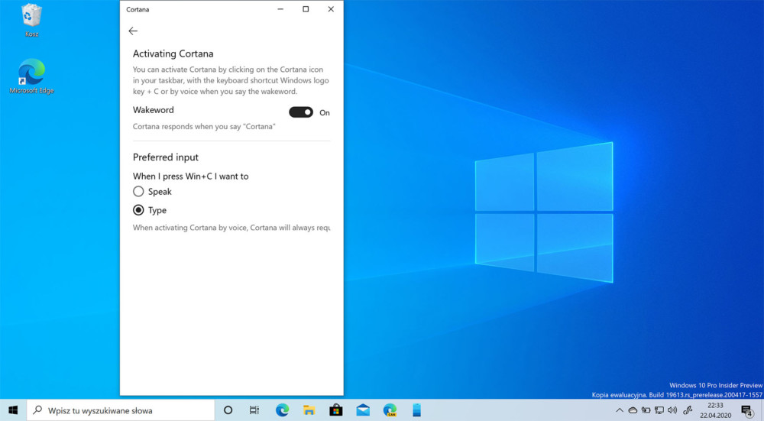The width and height of the screenshot is (764, 421).
Task: Close the Cortana window
Action: pyautogui.click(x=331, y=9)
